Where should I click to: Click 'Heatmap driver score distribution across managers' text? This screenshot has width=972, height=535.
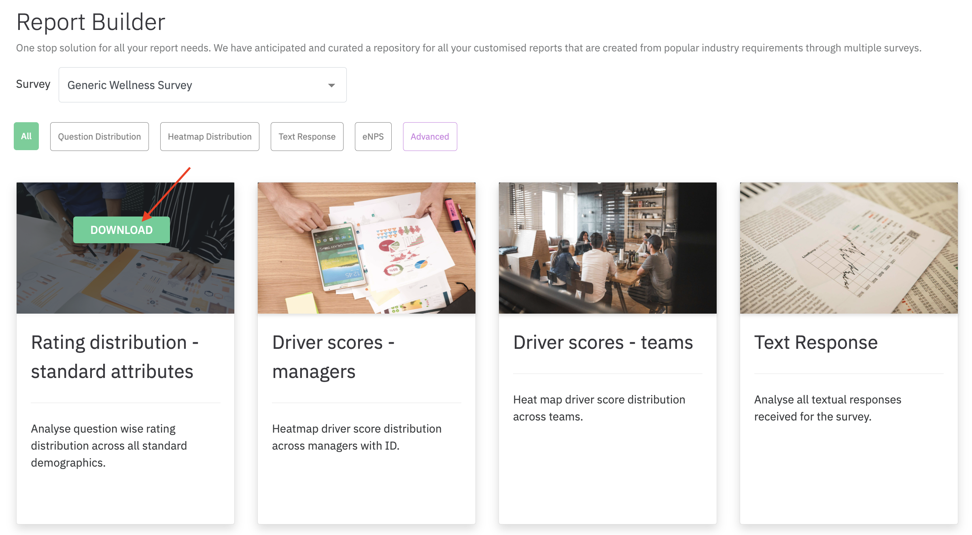(x=357, y=437)
